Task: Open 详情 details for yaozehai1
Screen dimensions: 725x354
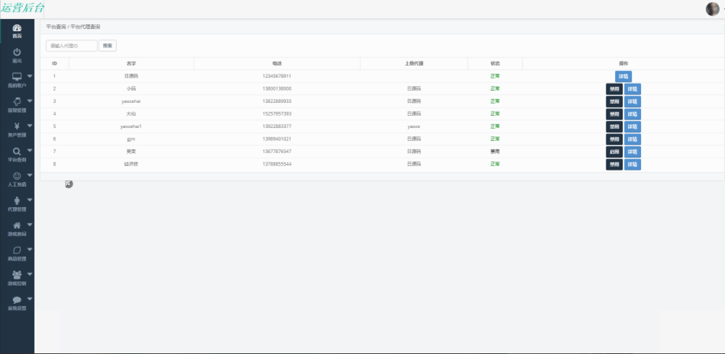Action: [633, 127]
